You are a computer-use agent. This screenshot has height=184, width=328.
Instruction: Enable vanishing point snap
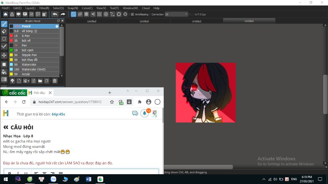(x=93, y=14)
